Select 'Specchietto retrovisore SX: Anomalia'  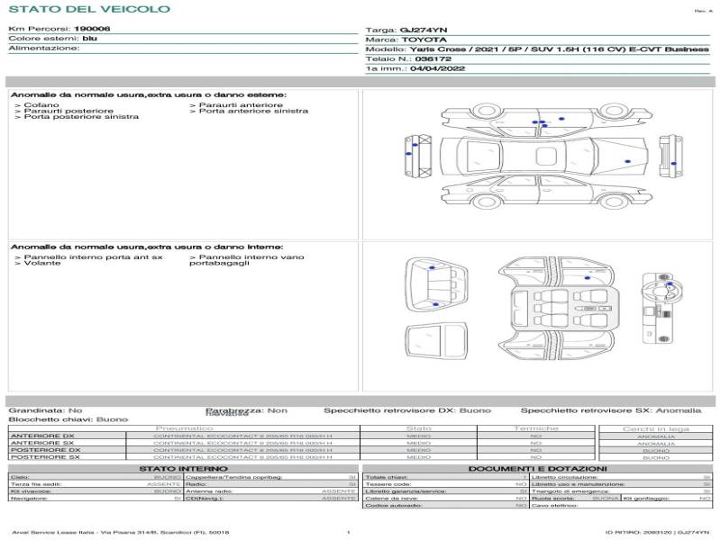[x=611, y=410]
